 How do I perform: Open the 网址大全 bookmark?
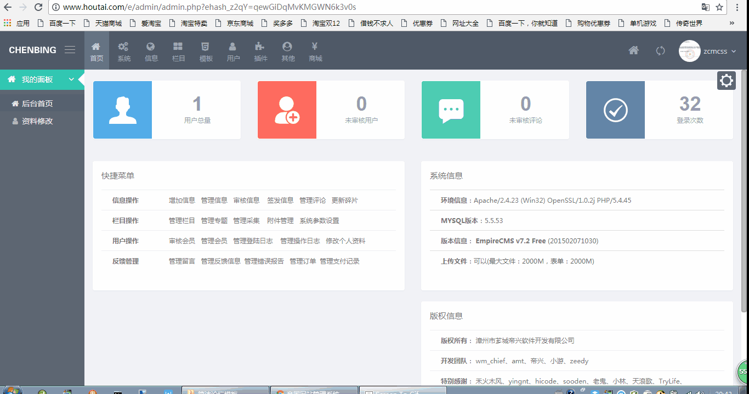click(x=459, y=23)
